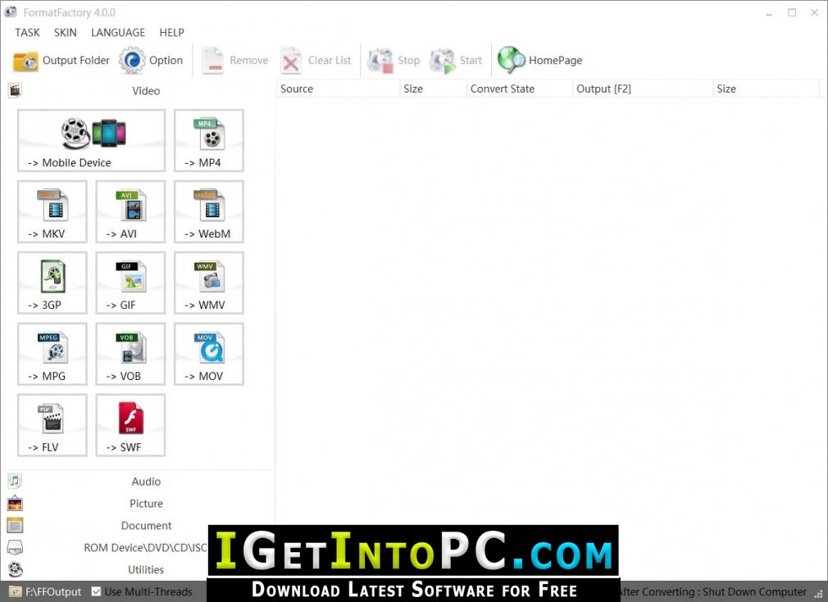Open the Output Folder
Image resolution: width=828 pixels, height=602 pixels.
point(61,61)
